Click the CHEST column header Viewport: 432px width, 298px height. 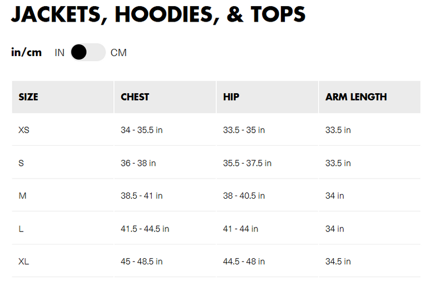[x=135, y=97]
